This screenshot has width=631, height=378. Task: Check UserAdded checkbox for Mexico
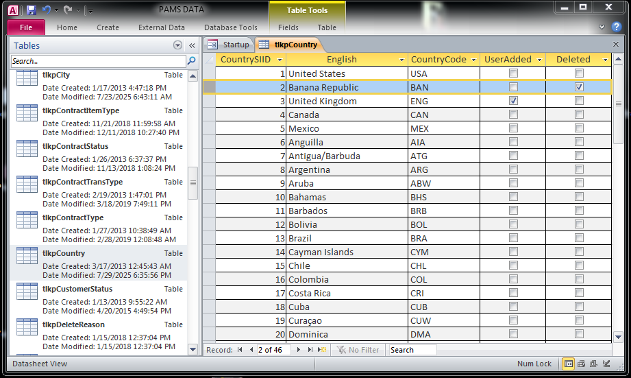(x=513, y=128)
